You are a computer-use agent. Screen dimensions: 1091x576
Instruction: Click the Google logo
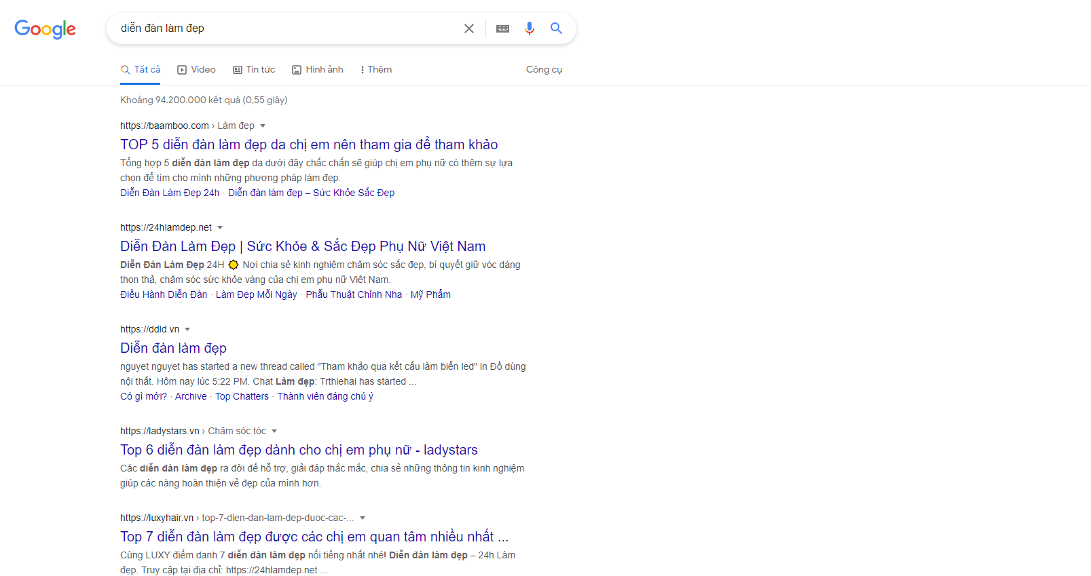pyautogui.click(x=45, y=29)
